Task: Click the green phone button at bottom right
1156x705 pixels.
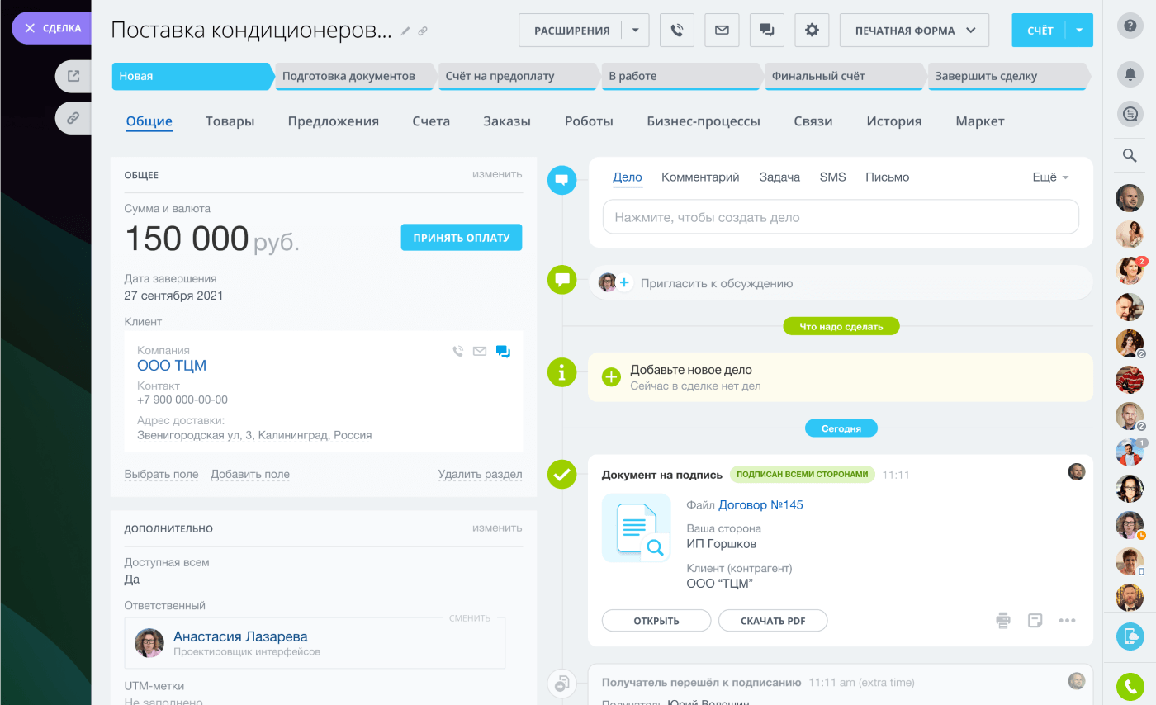Action: pyautogui.click(x=1130, y=686)
